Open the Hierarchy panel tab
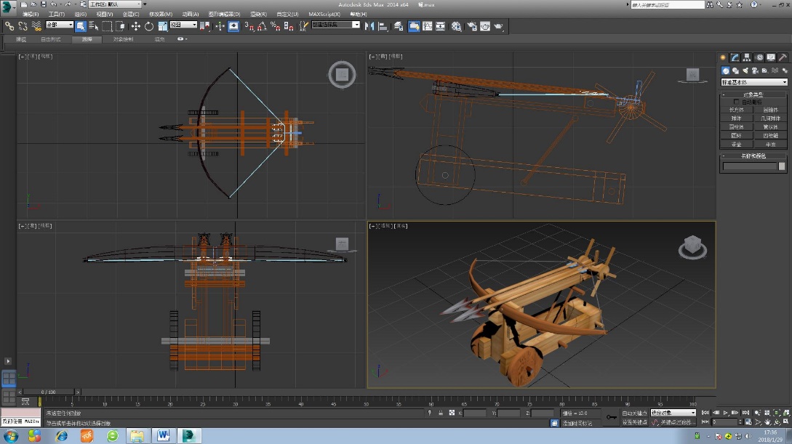Viewport: 792px width, 444px height. click(x=748, y=57)
